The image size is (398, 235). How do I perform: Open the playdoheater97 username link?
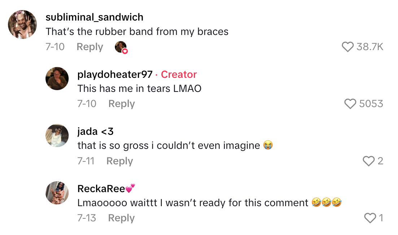(x=114, y=75)
